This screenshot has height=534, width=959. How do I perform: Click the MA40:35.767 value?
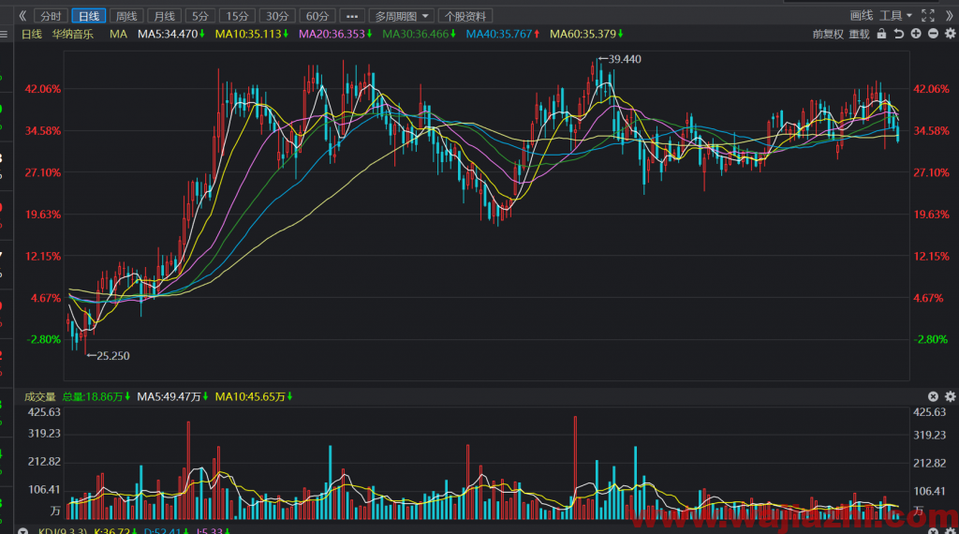pos(503,35)
